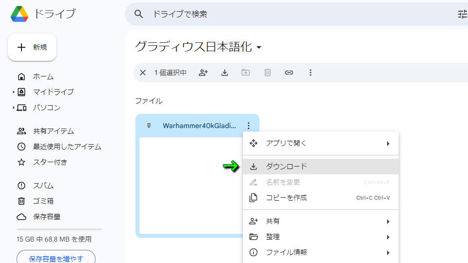The height and width of the screenshot is (263, 468).
Task: Expand the パソコン tree arrow
Action: point(14,108)
